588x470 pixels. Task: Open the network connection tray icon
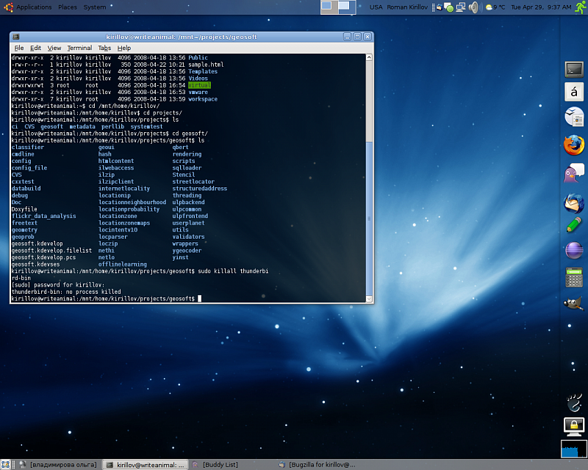pos(460,7)
